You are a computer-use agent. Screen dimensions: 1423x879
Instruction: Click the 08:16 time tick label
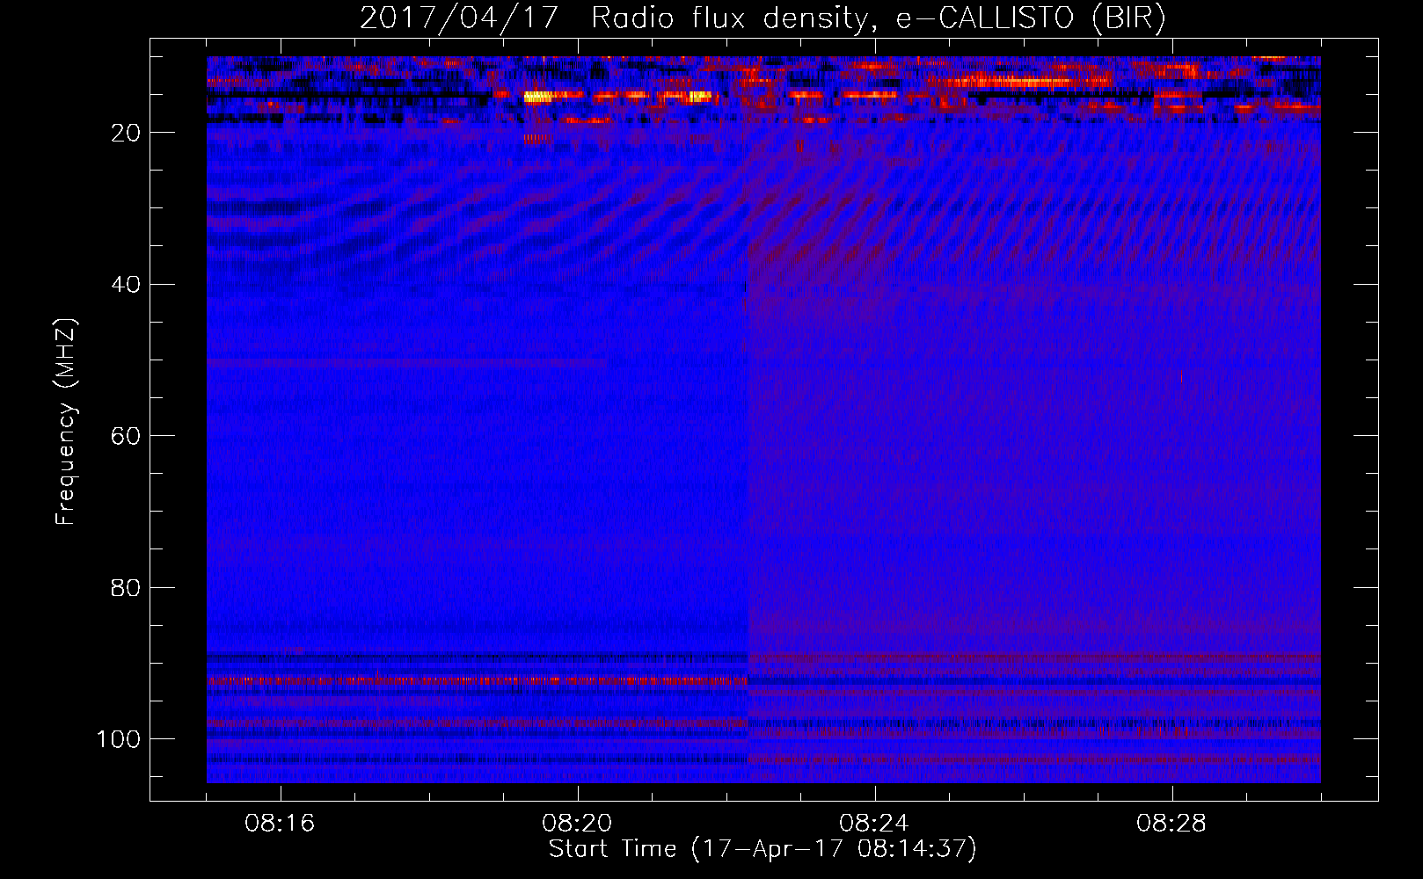(x=280, y=824)
